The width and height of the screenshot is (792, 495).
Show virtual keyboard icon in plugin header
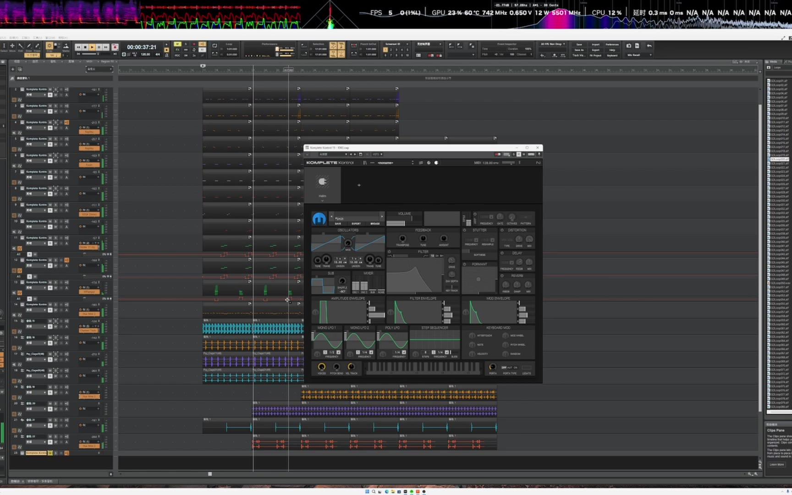531,154
